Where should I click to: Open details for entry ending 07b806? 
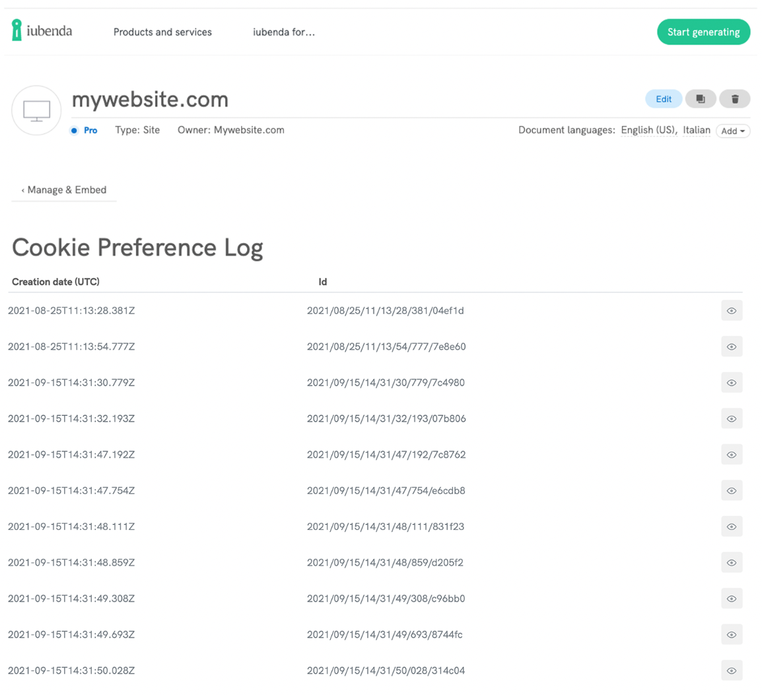click(732, 418)
